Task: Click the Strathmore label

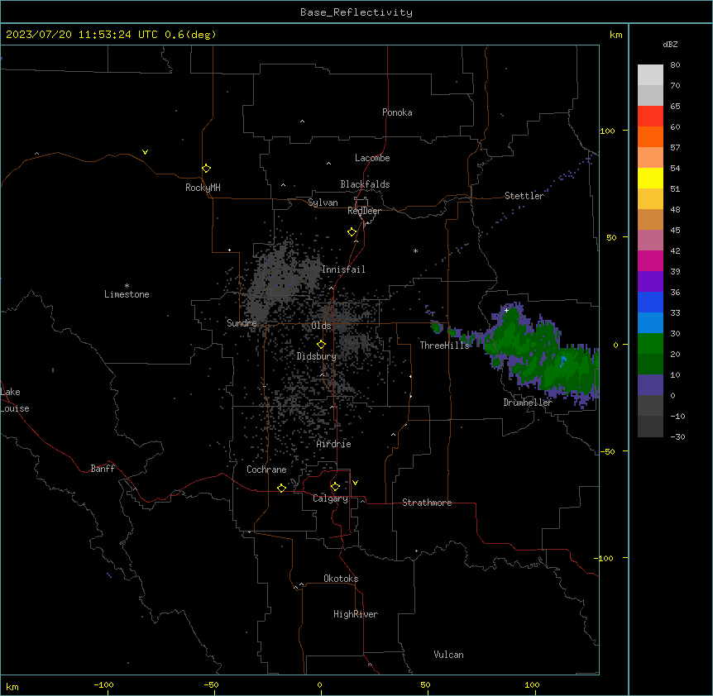Action: [x=427, y=503]
